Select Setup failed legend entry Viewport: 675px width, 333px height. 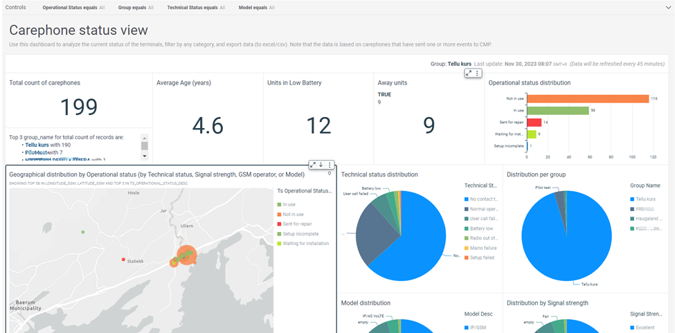pos(479,258)
